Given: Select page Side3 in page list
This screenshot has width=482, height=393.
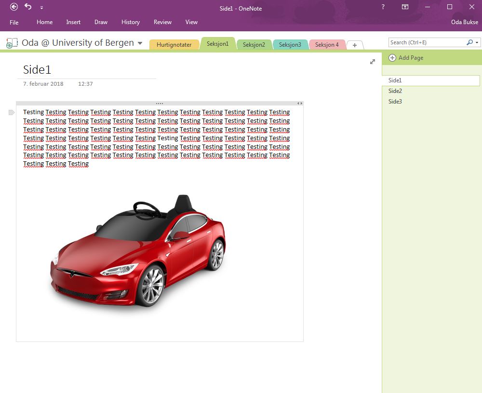Looking at the screenshot, I should 430,102.
